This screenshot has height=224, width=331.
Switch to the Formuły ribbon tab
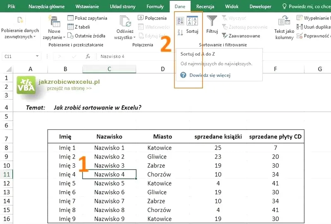point(155,6)
